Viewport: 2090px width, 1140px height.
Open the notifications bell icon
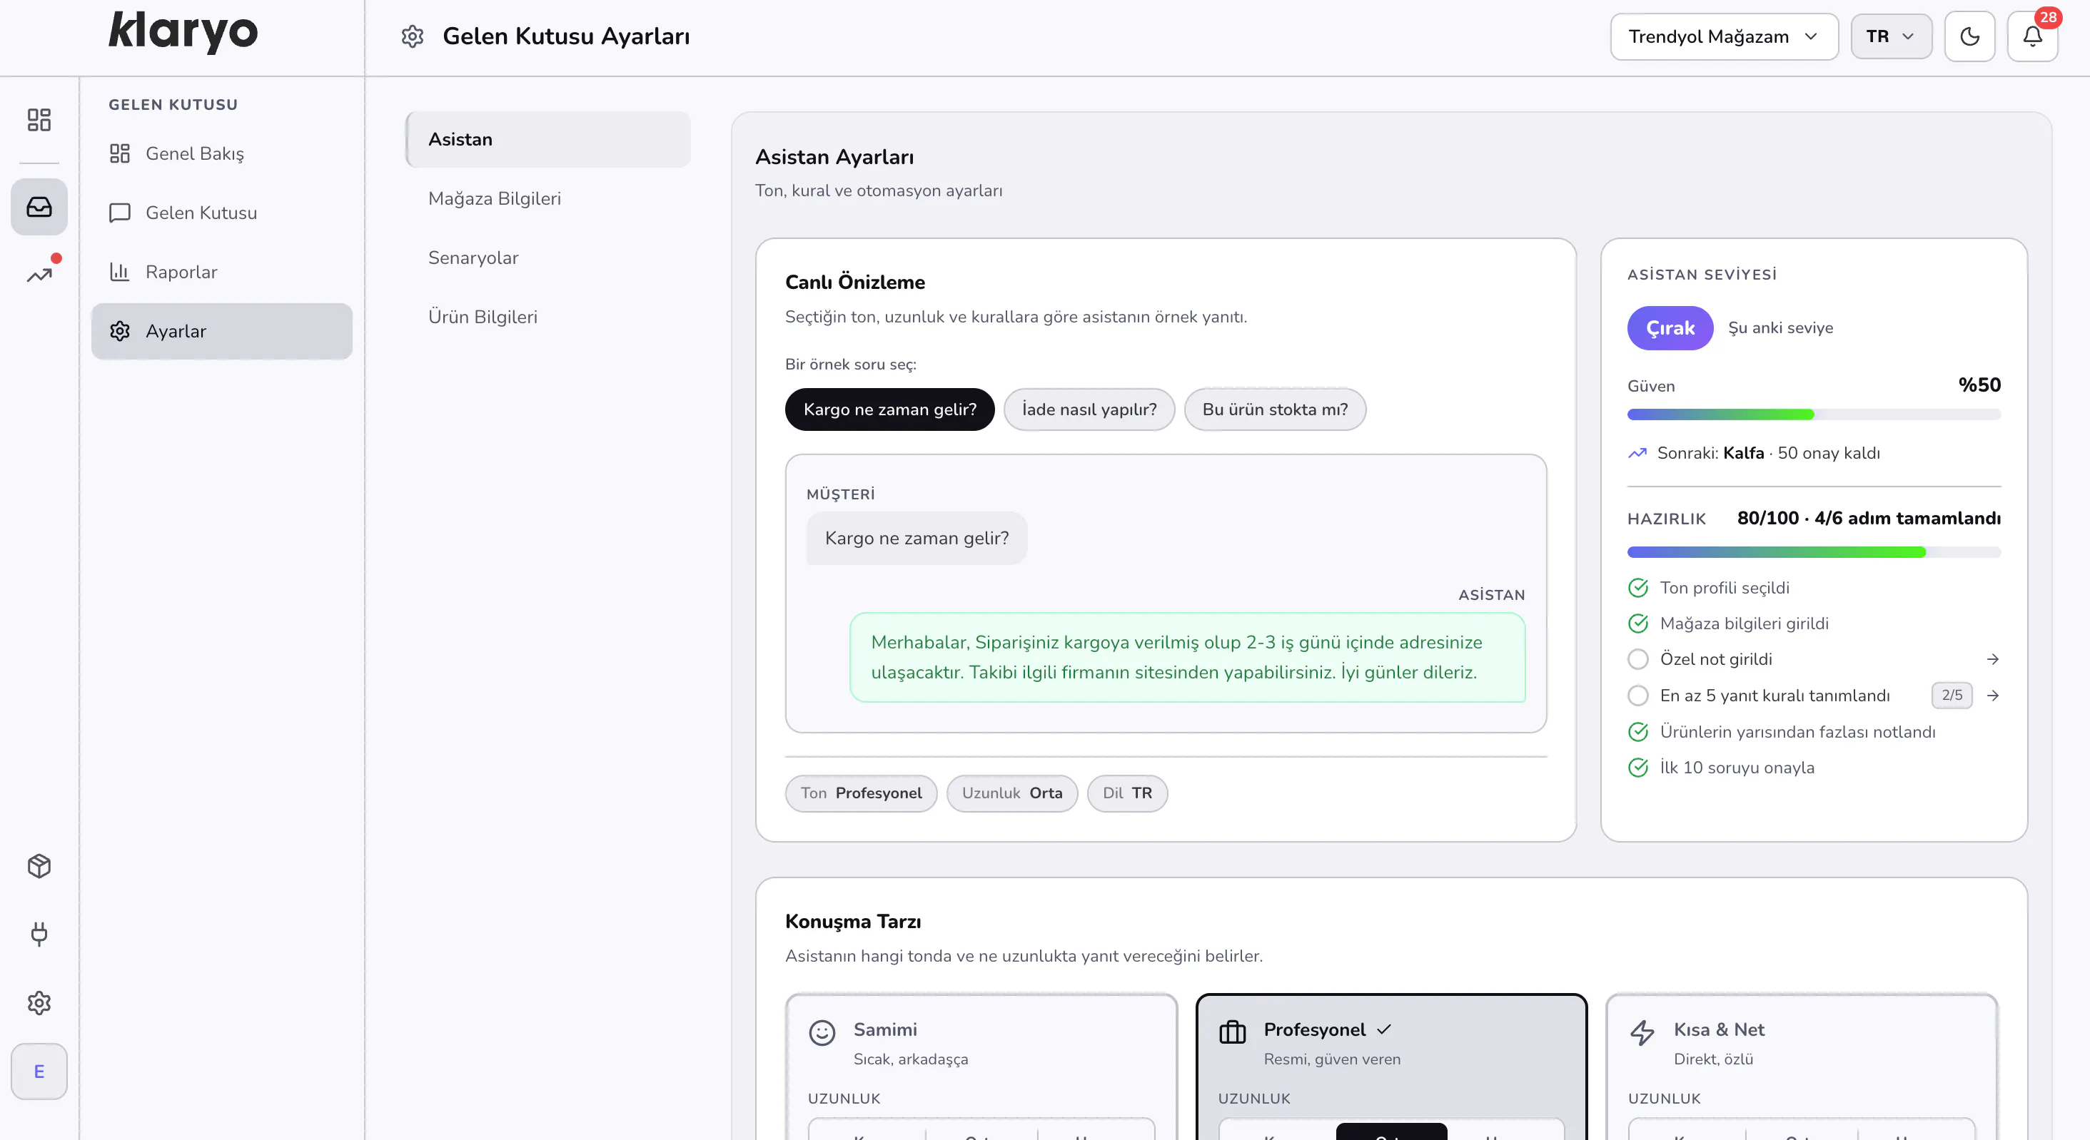(2031, 36)
